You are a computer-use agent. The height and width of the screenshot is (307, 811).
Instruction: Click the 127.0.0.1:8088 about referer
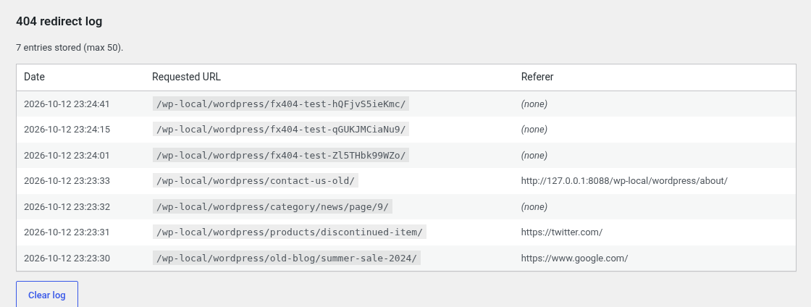pos(624,181)
